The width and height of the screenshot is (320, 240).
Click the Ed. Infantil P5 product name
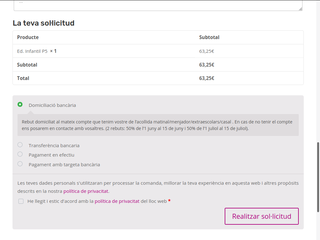coord(32,51)
